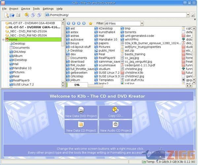Open the Filter All Files dropdown
This screenshot has width=198, height=165.
(124, 23)
